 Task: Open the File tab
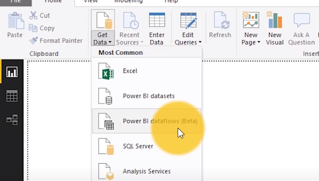click(15, 2)
